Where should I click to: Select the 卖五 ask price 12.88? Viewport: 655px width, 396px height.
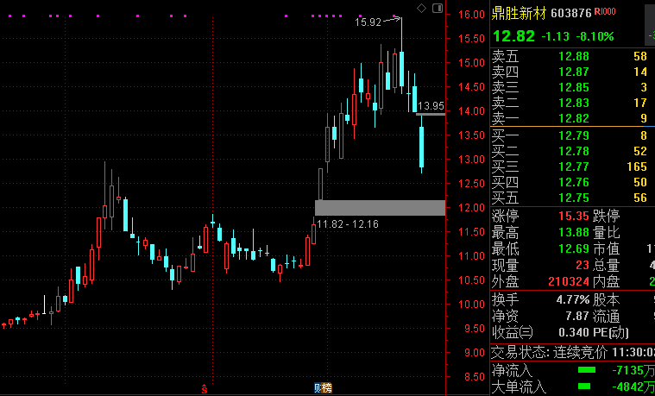[574, 56]
